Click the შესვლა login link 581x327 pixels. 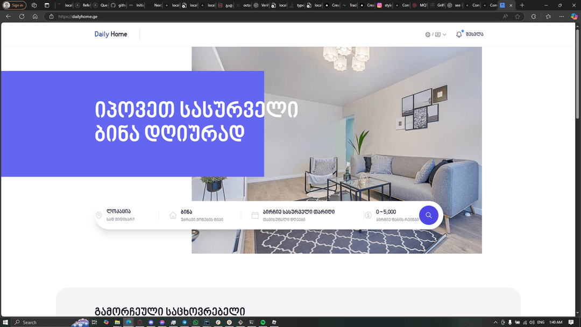tap(474, 34)
